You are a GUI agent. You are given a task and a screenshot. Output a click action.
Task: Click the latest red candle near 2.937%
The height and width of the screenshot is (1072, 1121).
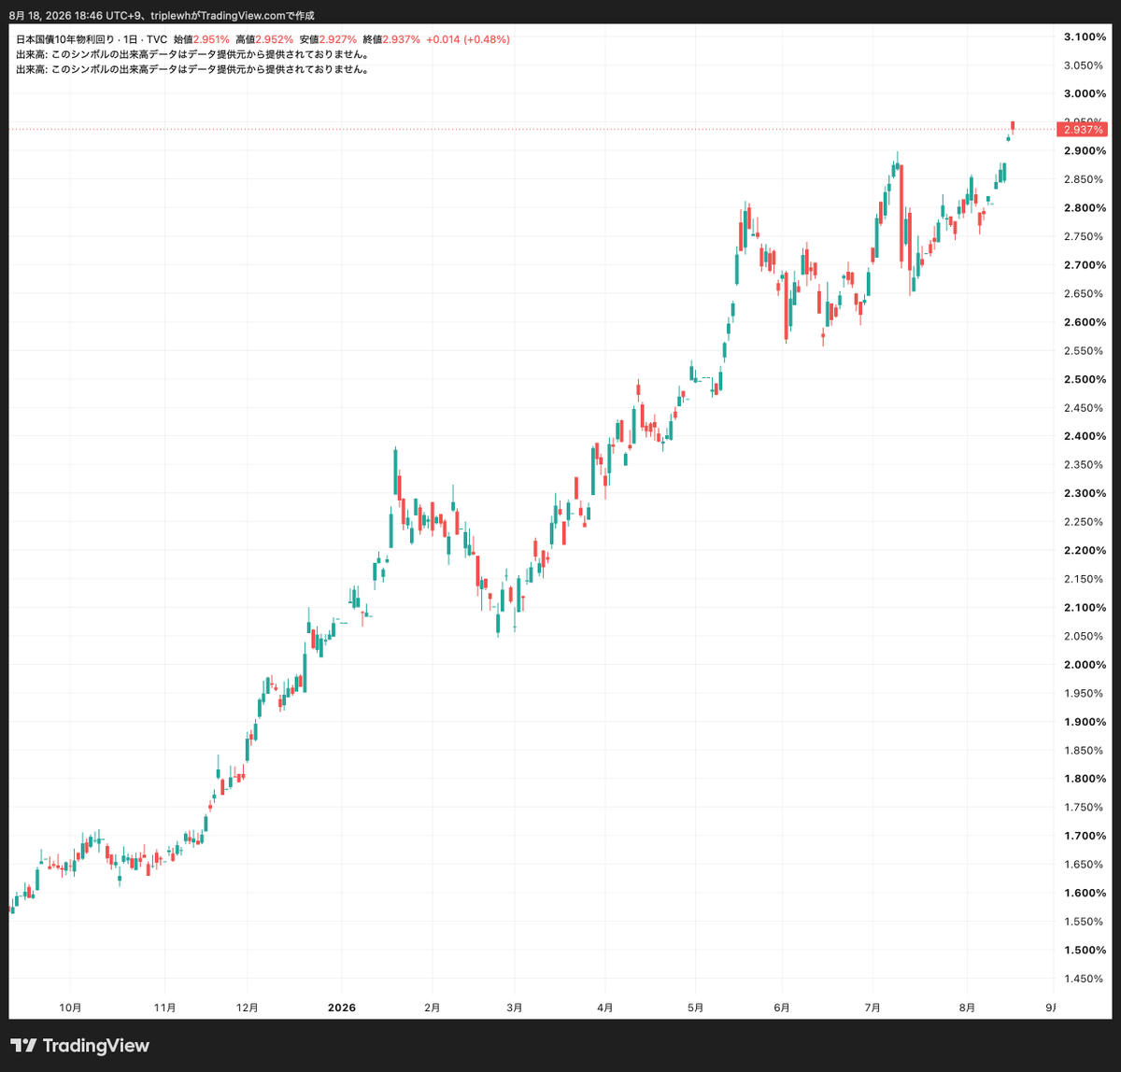pos(1013,126)
